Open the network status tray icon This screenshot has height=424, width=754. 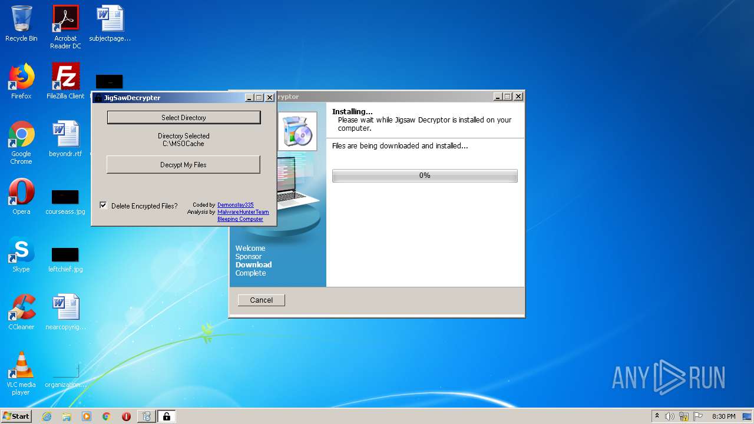684,416
